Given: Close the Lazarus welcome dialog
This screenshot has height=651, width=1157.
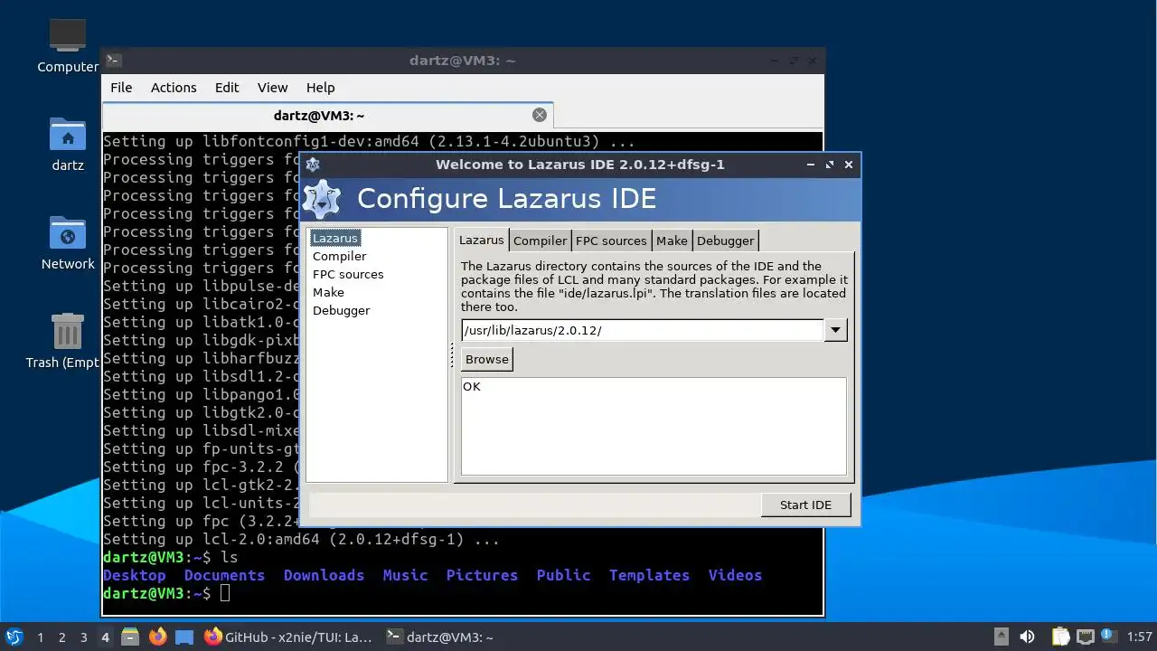Looking at the screenshot, I should pyautogui.click(x=848, y=165).
